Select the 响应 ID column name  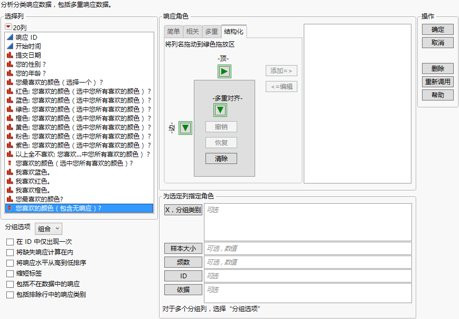point(26,37)
